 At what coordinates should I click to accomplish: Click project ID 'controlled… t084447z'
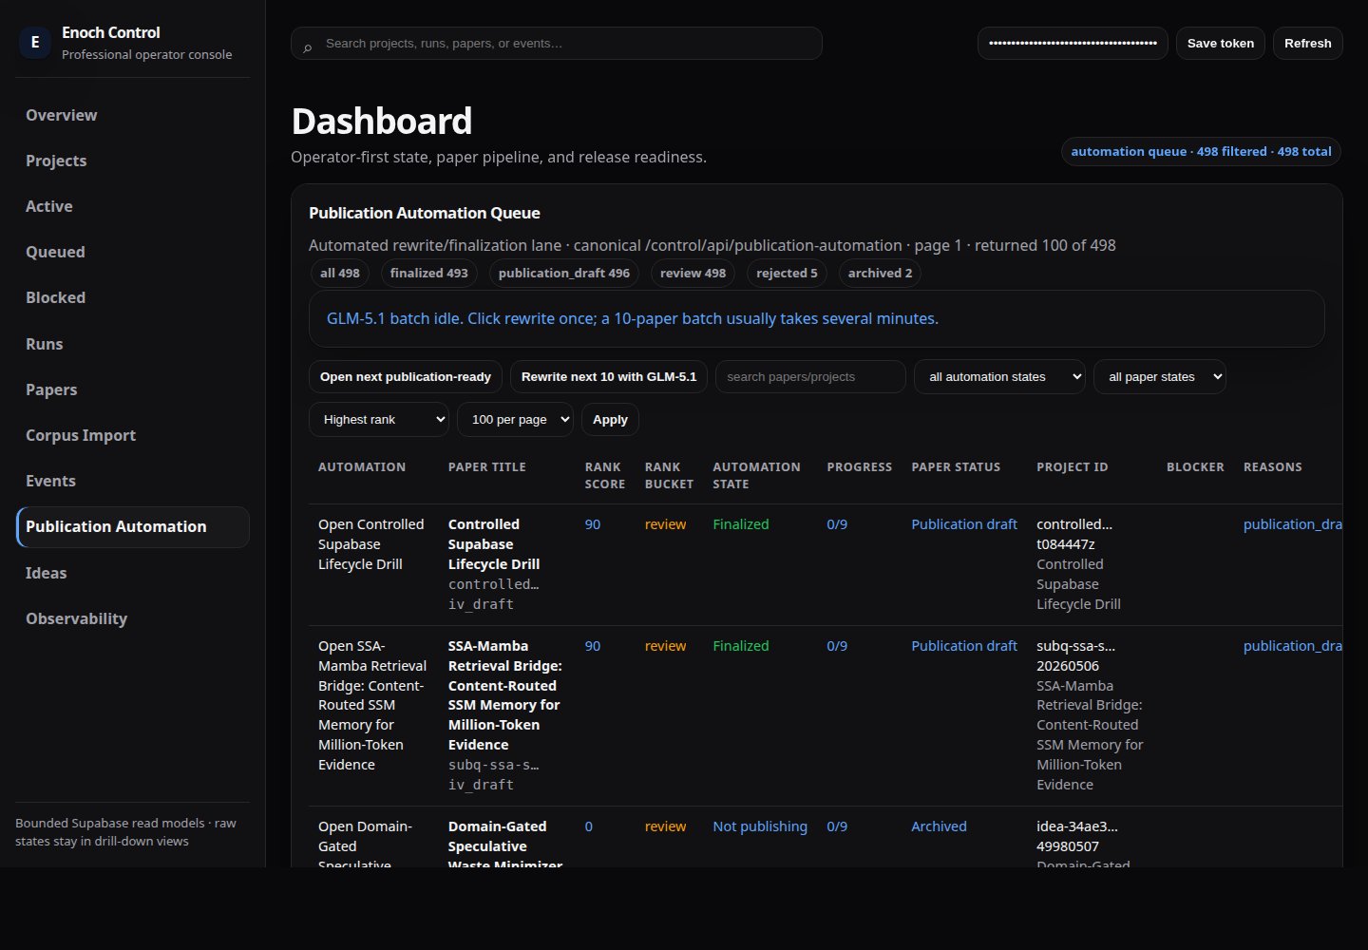(x=1074, y=534)
